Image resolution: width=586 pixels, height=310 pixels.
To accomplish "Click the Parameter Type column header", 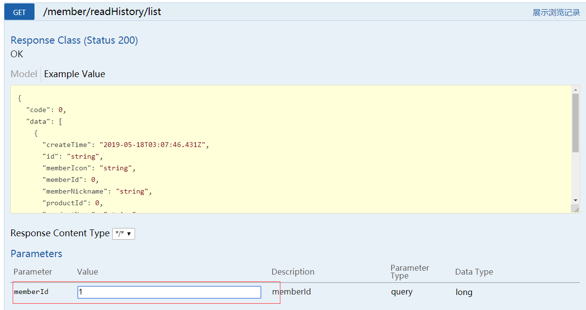I will tap(410, 272).
